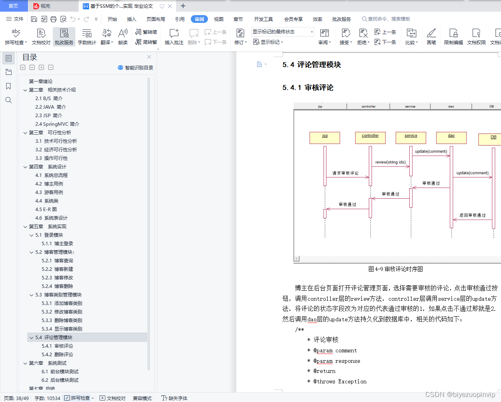Click the undo arrow icon
This screenshot has width=501, height=402.
click(73, 19)
